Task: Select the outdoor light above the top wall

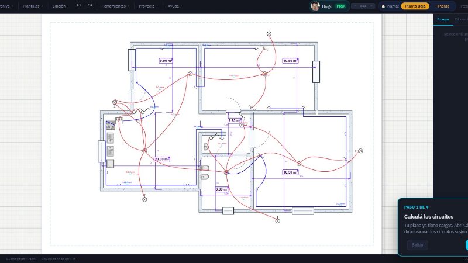Action: (269, 34)
